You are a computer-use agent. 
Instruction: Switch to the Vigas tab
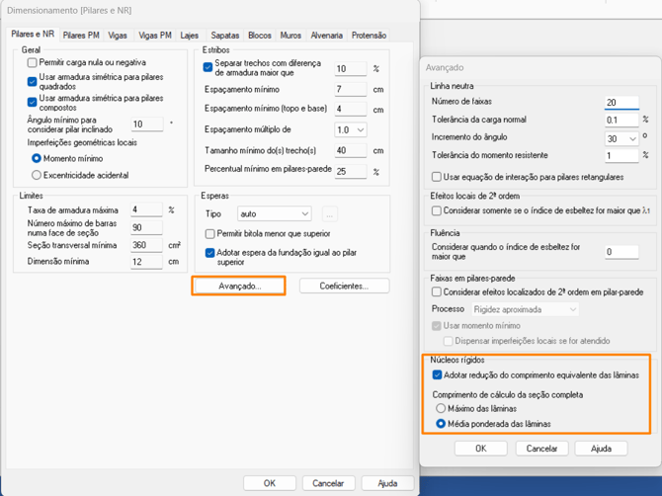118,36
